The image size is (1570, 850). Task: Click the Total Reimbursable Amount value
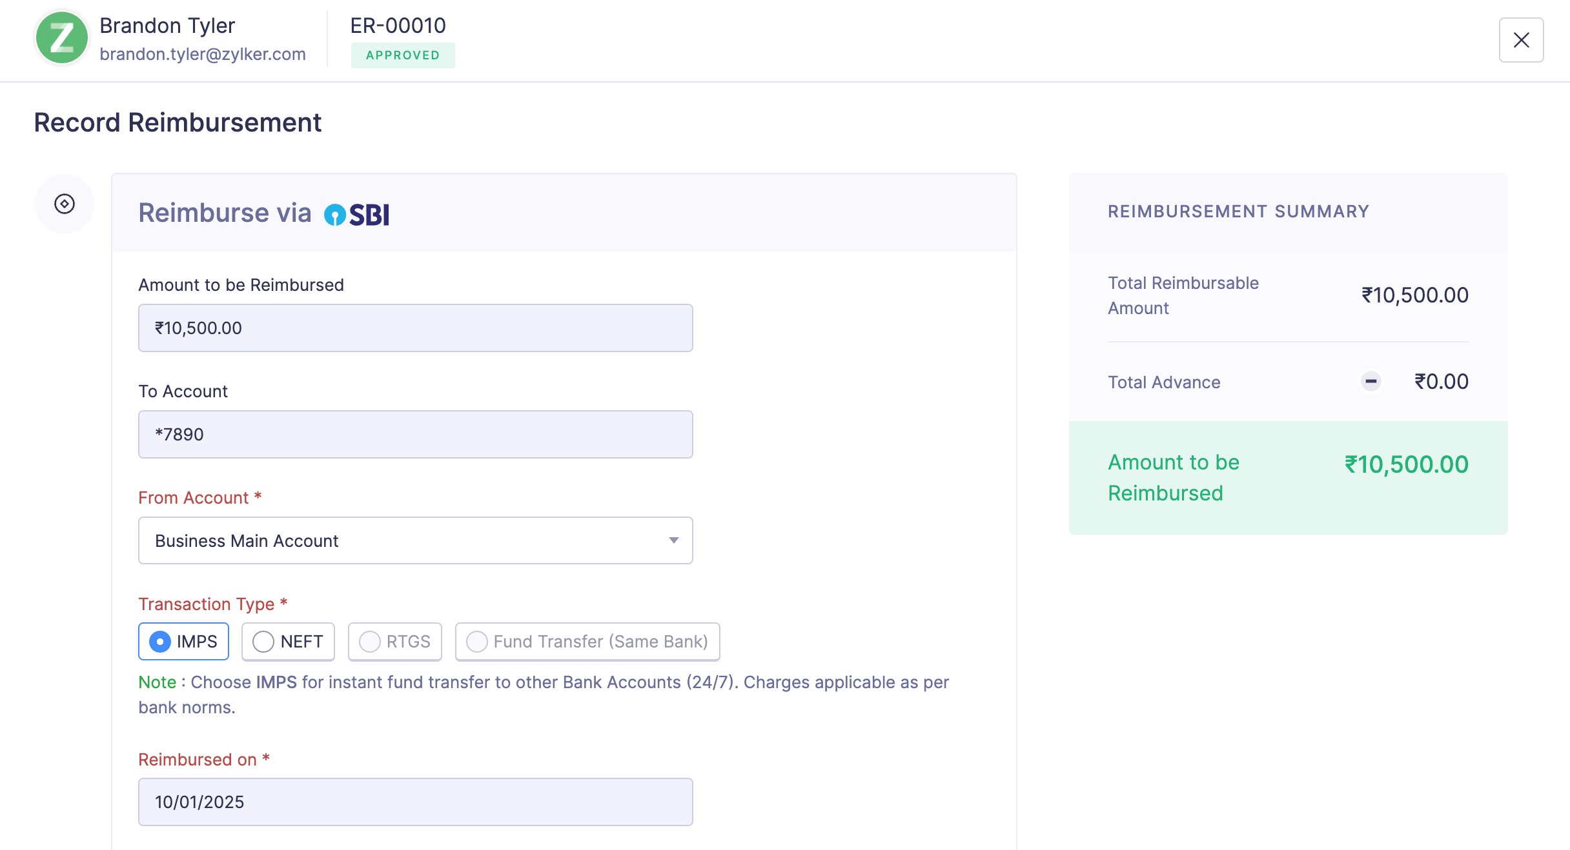(1414, 295)
